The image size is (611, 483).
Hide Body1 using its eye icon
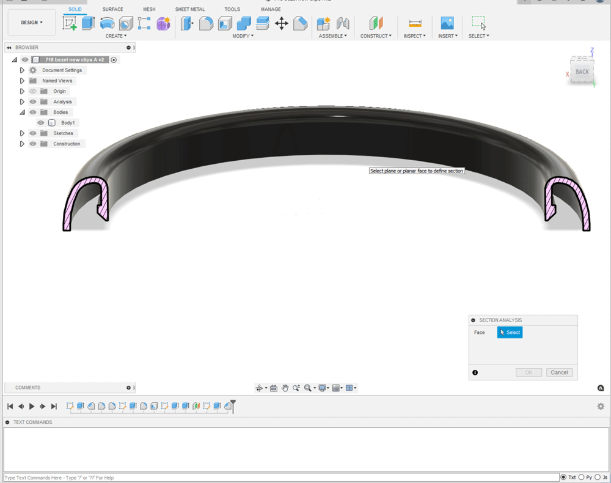[x=41, y=123]
